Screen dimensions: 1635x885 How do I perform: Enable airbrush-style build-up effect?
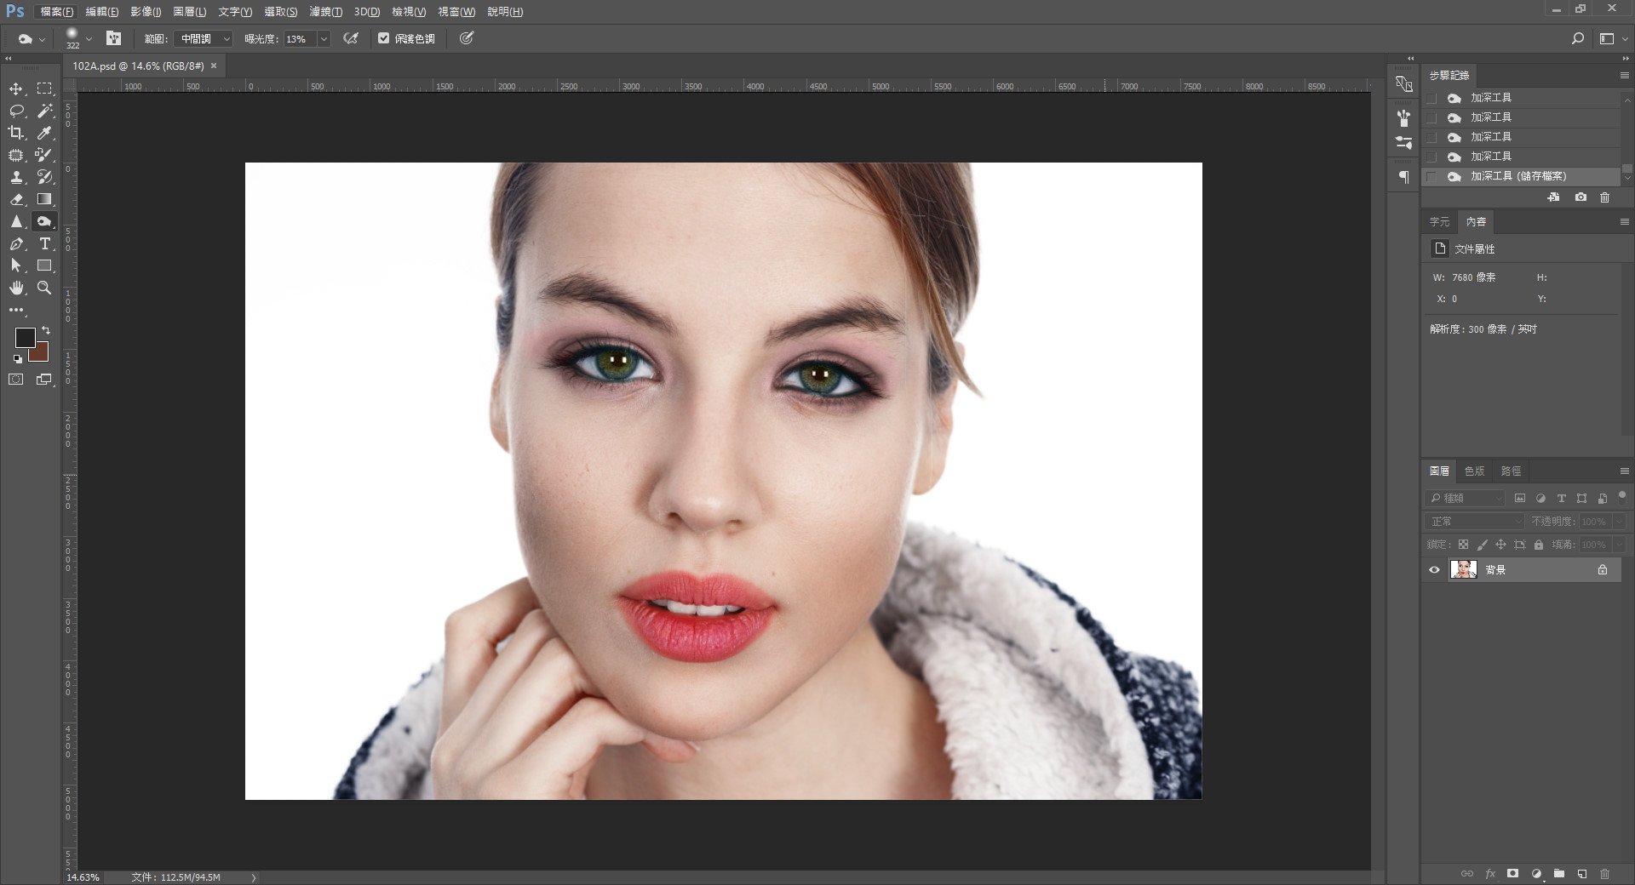click(351, 38)
